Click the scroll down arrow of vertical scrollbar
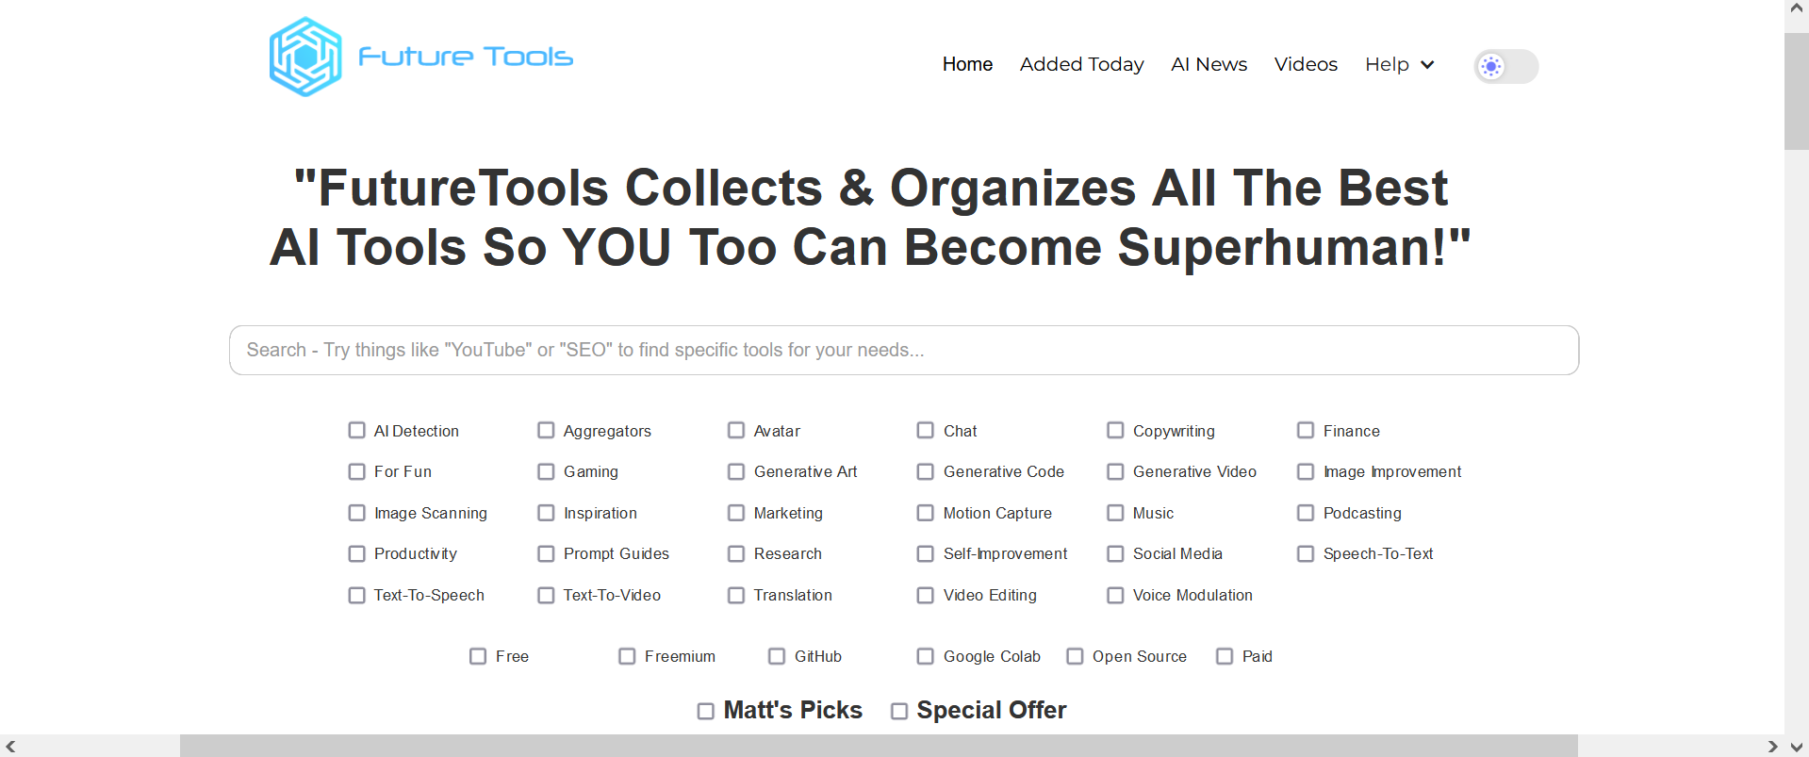Screen dimensions: 1809x757 pyautogui.click(x=1797, y=747)
